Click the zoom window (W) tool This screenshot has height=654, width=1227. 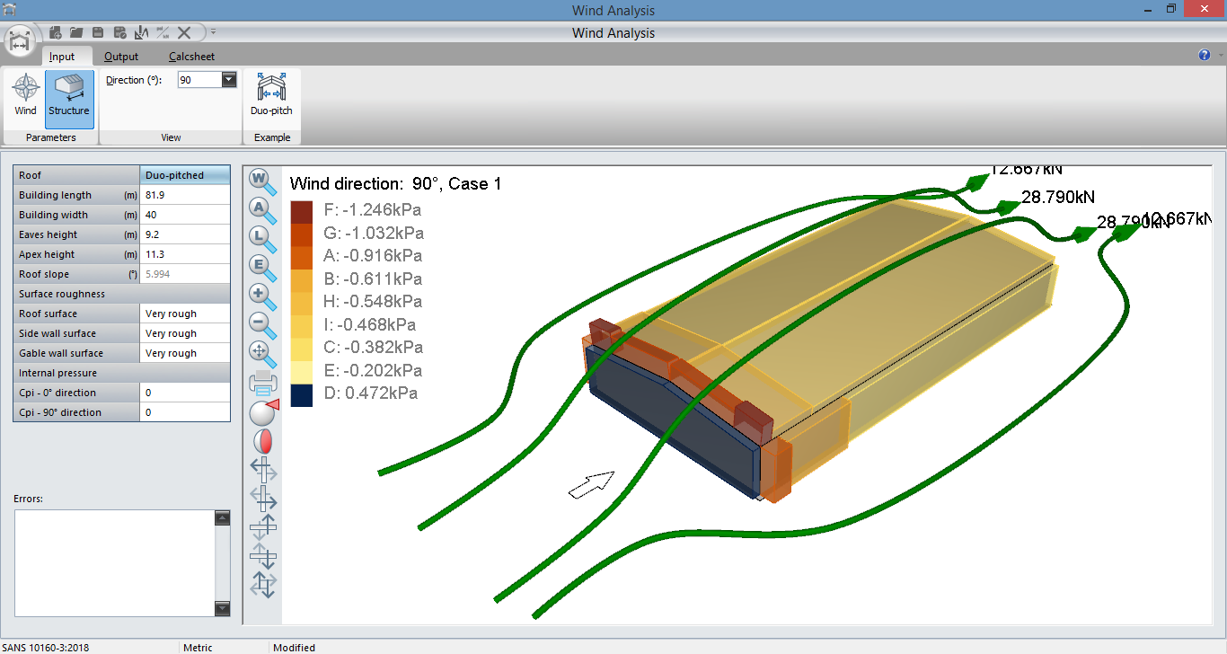coord(262,180)
